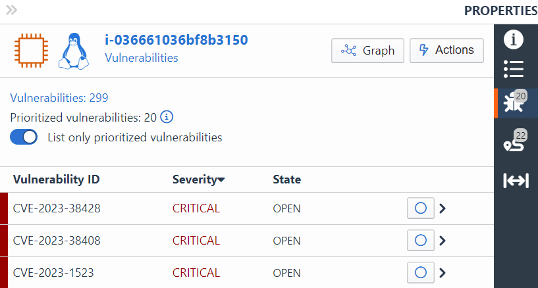This screenshot has height=288, width=538.
Task: Select radio button for CVE-2023-1523
Action: pos(420,272)
